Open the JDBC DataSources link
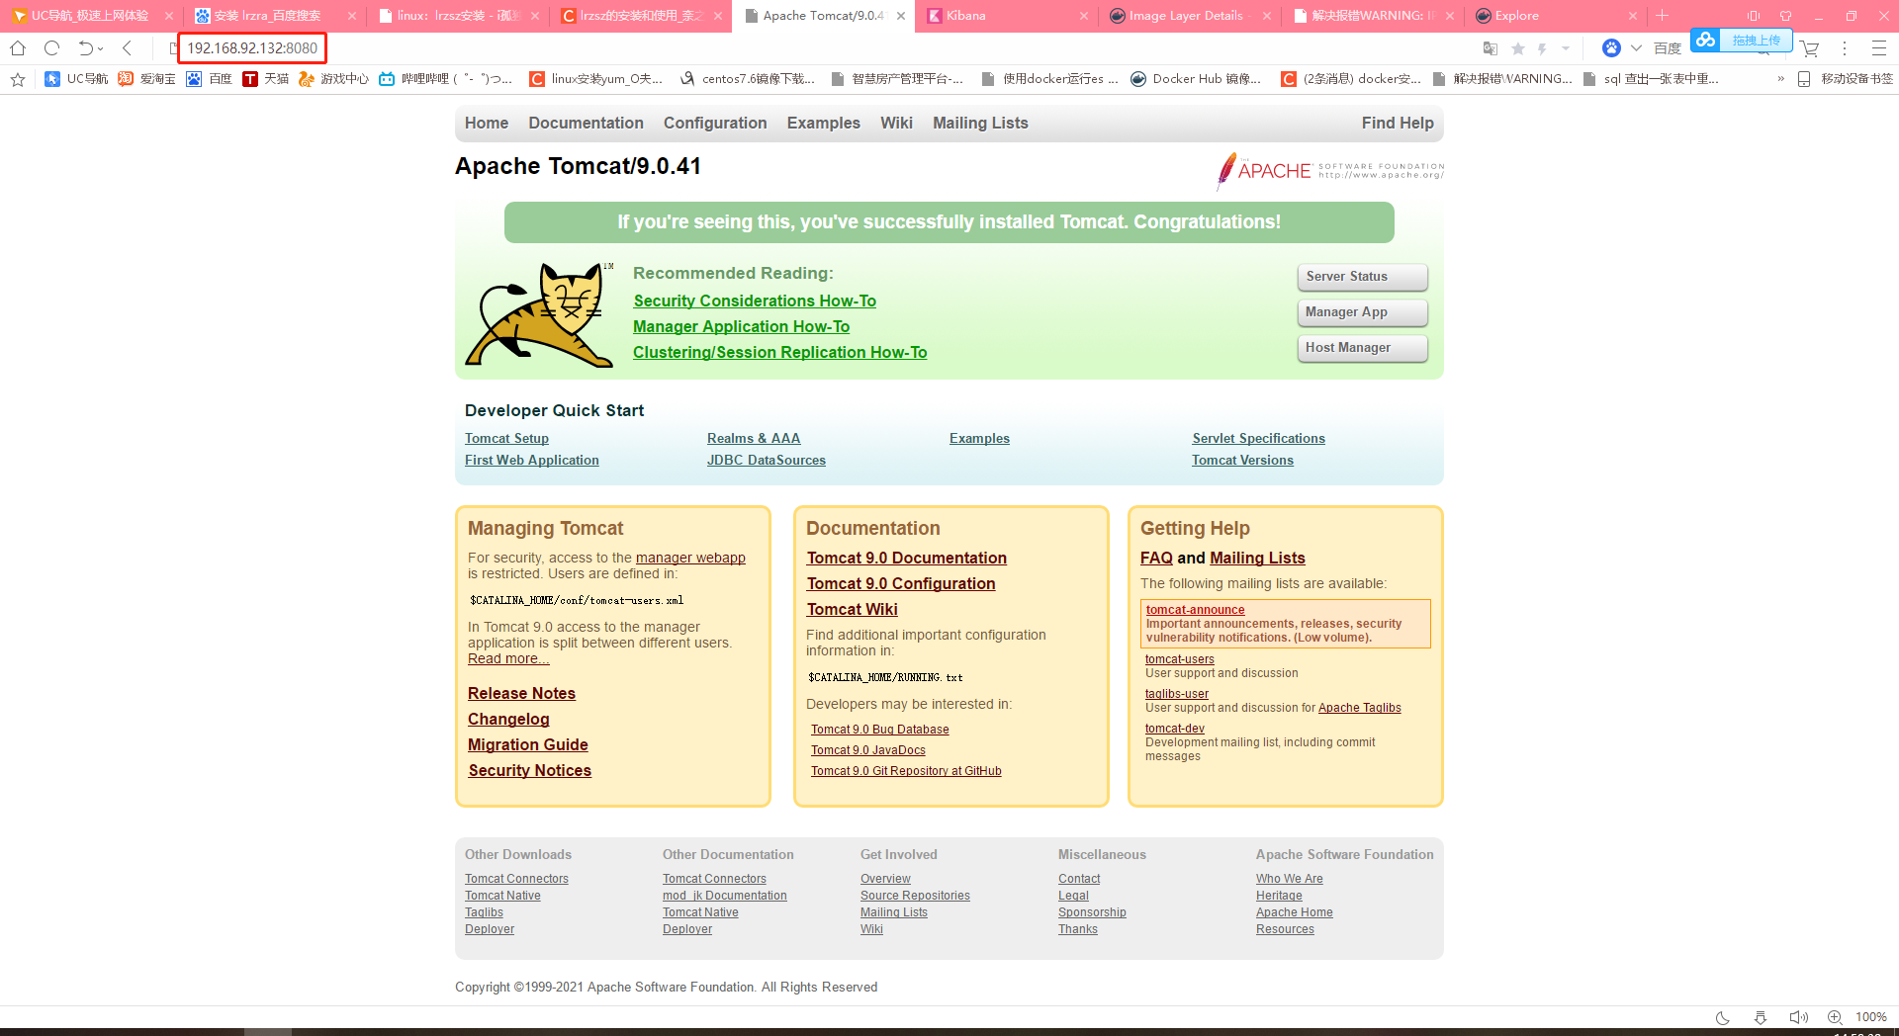The image size is (1899, 1036). (766, 460)
